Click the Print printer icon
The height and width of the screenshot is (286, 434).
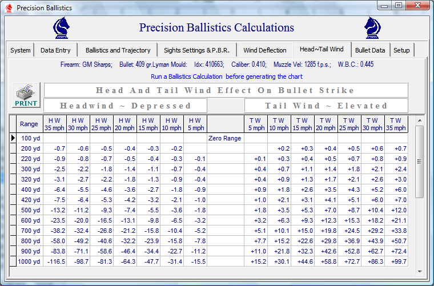coord(26,96)
